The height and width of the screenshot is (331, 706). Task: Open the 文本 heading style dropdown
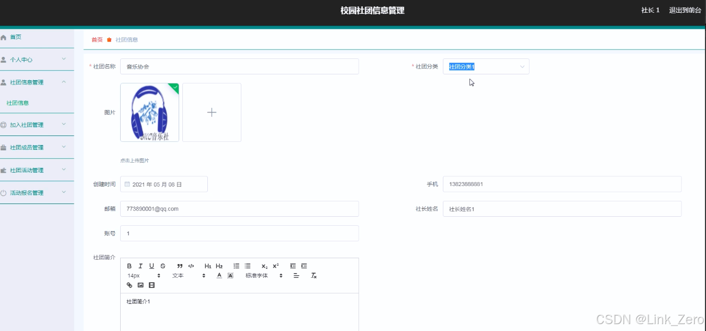[x=188, y=276]
